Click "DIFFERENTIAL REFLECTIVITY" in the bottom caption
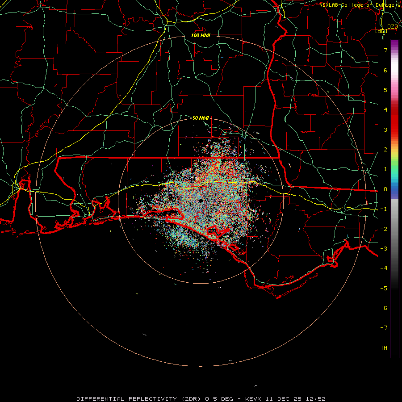 click(x=127, y=399)
